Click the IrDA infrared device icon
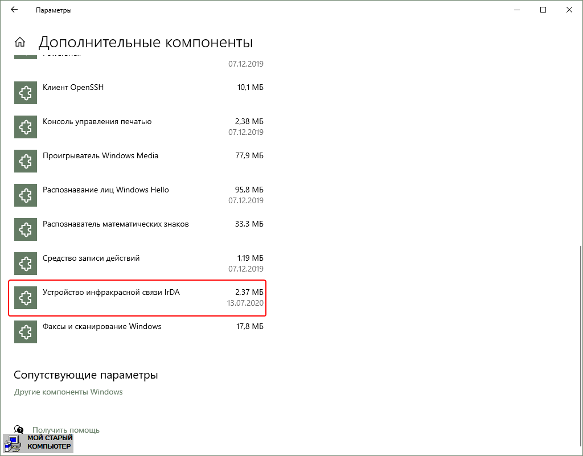 coord(25,298)
